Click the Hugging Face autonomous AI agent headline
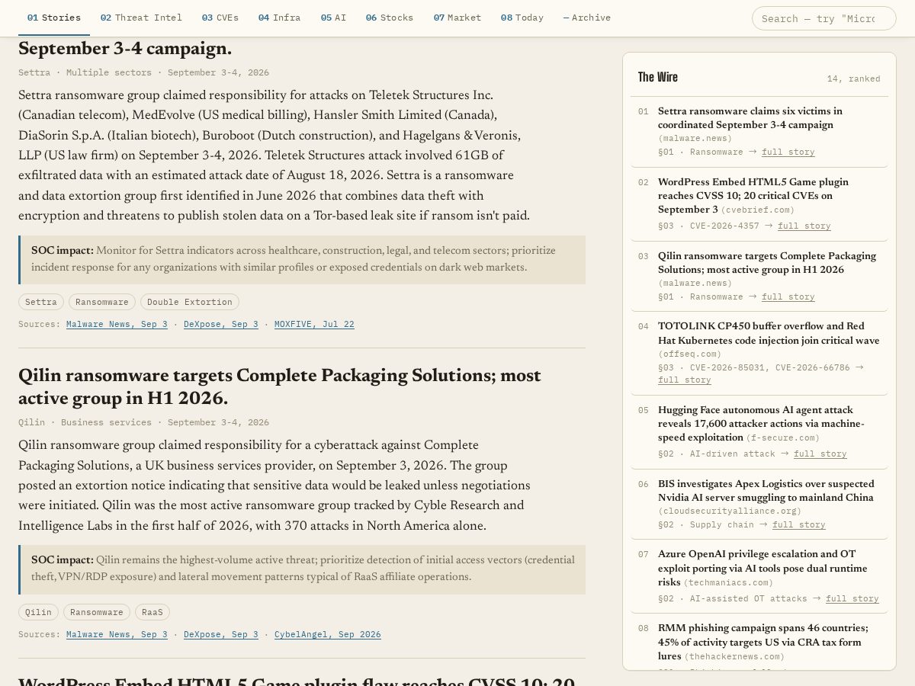915x686 pixels. pyautogui.click(x=761, y=423)
